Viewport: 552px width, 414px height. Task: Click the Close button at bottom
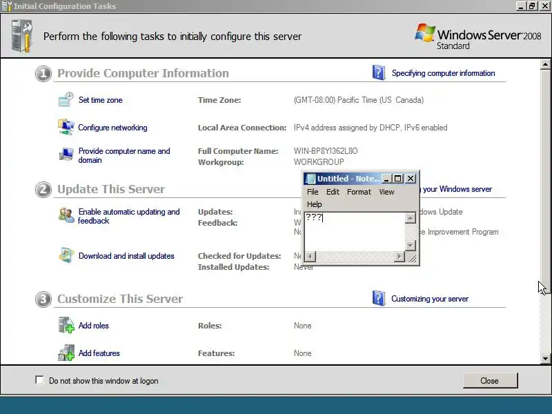click(x=490, y=381)
